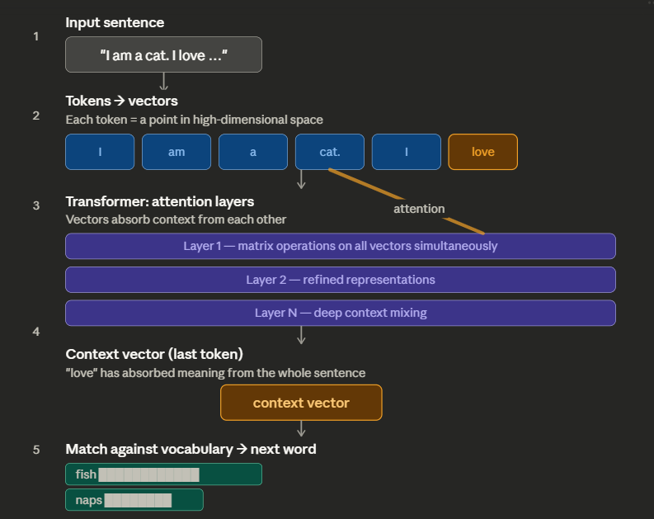This screenshot has width=654, height=519.
Task: Click the "cat." token box
Action: pyautogui.click(x=329, y=152)
